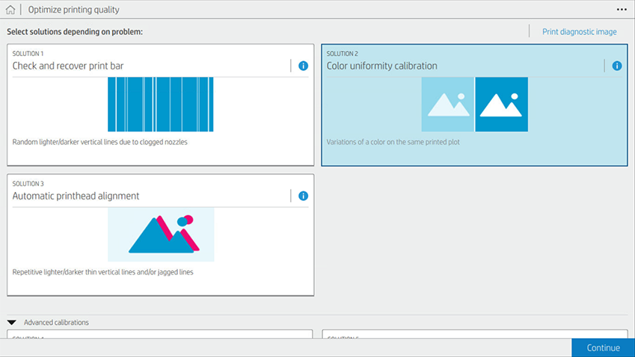The width and height of the screenshot is (635, 357).
Task: Select the Color uniformity calibration title
Action: [x=381, y=66]
